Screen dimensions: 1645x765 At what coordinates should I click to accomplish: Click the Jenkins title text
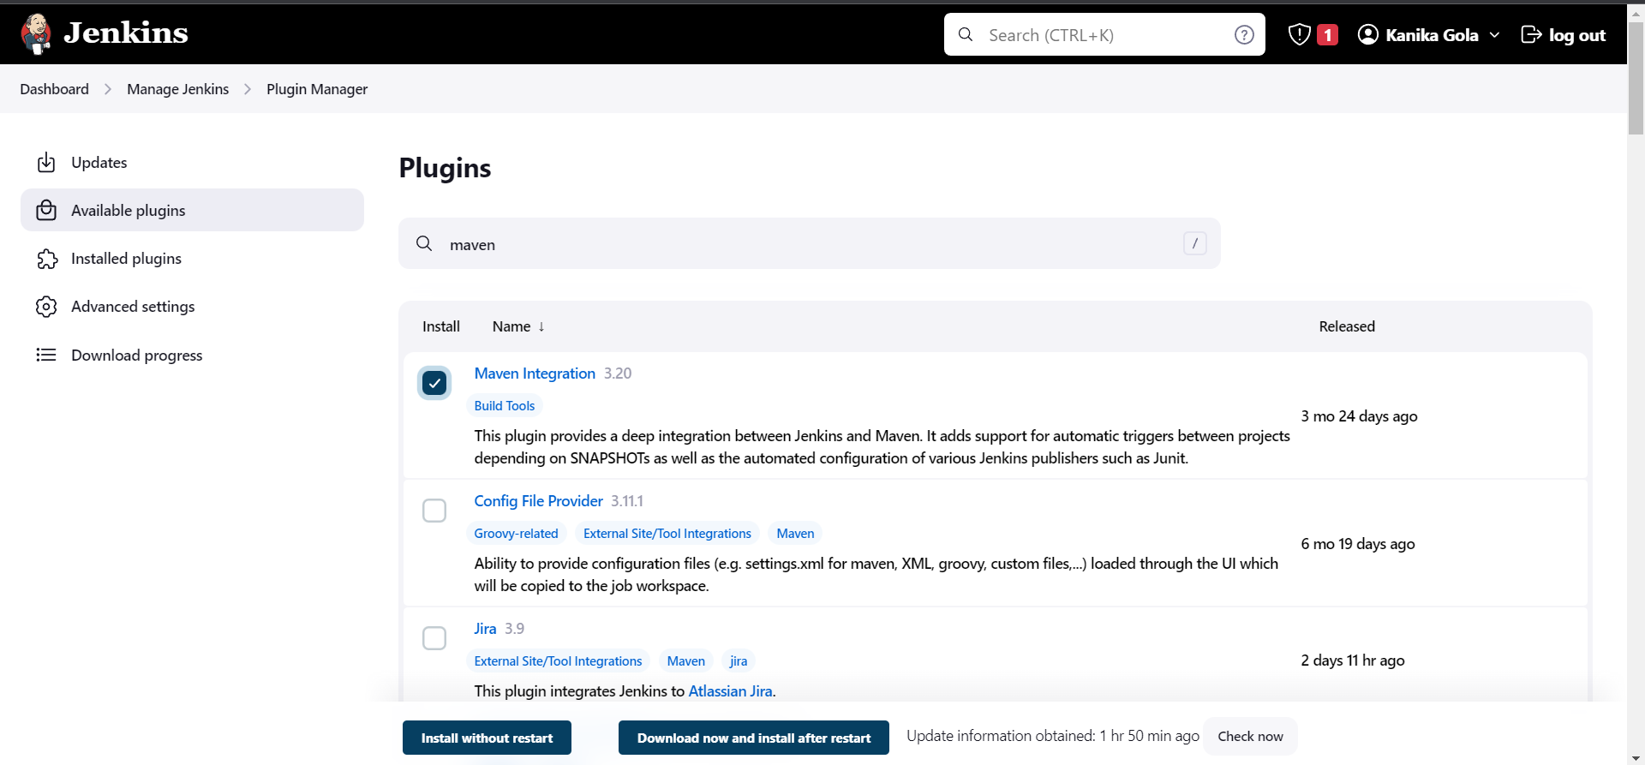coord(126,33)
